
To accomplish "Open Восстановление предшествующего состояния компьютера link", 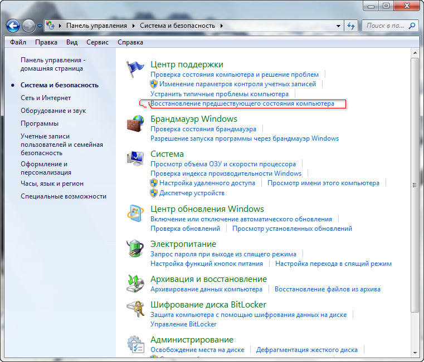I will (x=242, y=104).
